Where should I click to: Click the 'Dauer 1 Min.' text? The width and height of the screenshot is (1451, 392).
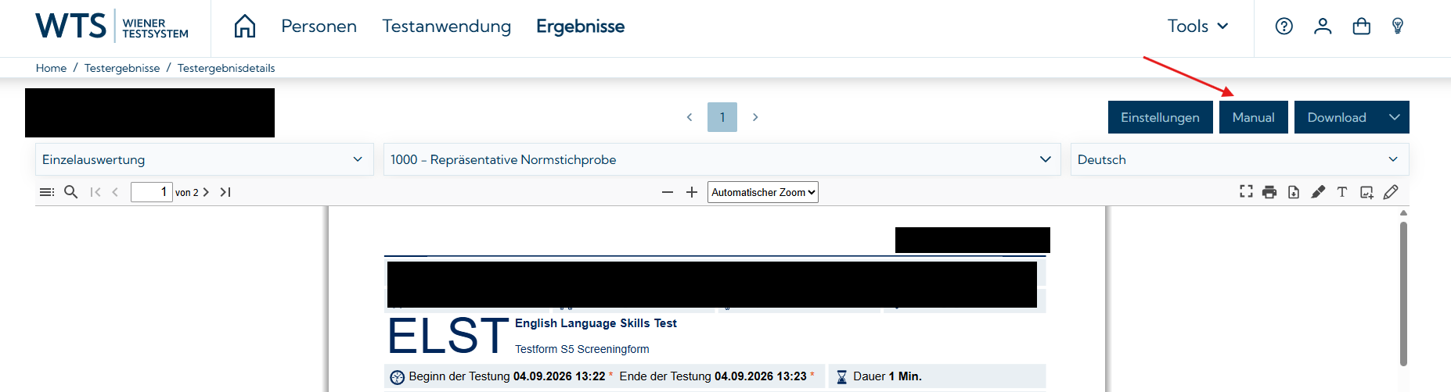pos(888,376)
